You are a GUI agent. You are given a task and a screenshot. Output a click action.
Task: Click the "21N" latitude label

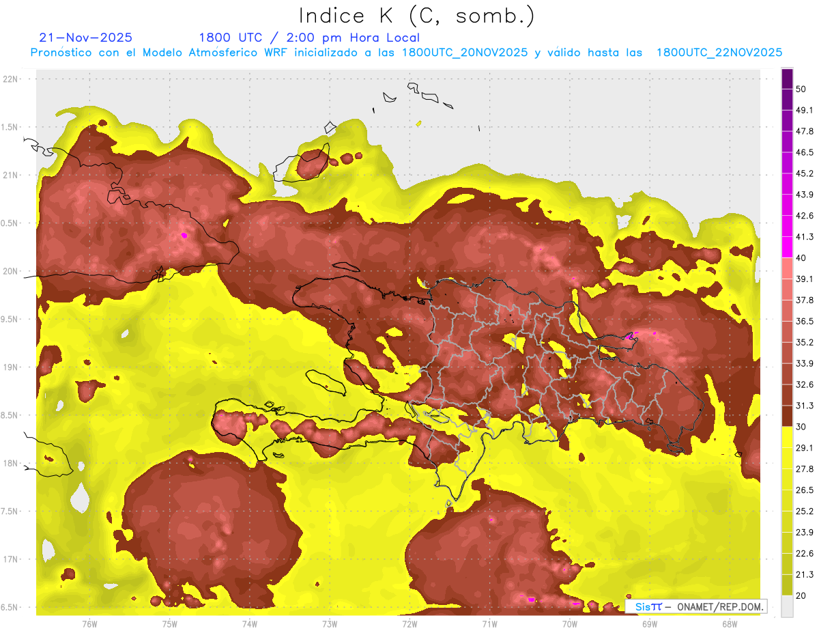(12, 175)
